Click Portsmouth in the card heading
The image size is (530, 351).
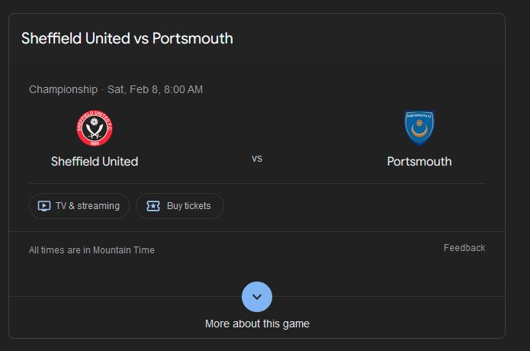[x=193, y=38]
